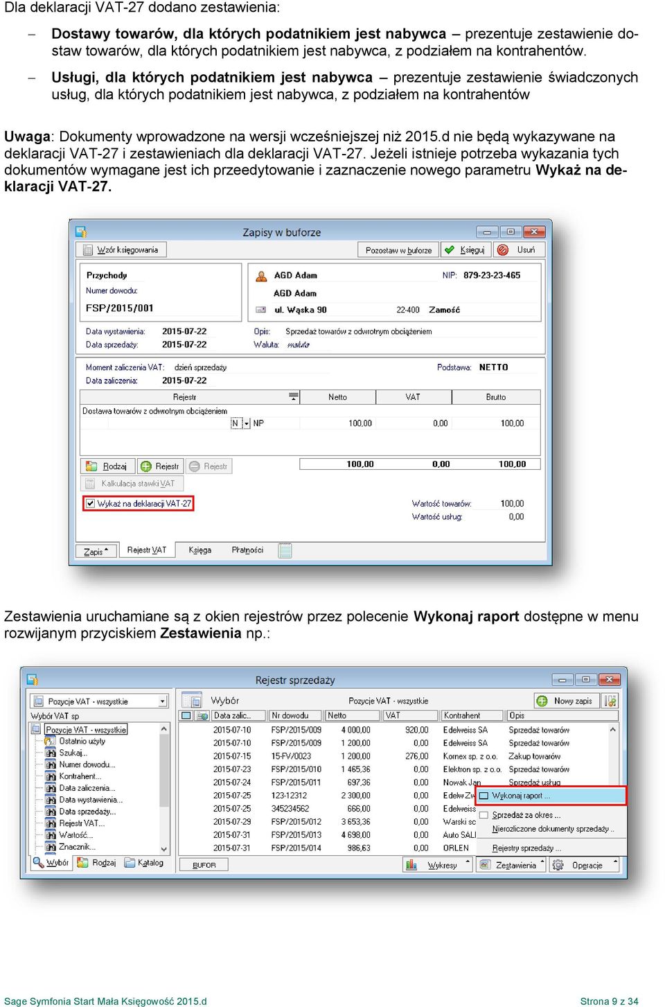
Task: Click the green plus Rejestr add button
Action: [160, 466]
